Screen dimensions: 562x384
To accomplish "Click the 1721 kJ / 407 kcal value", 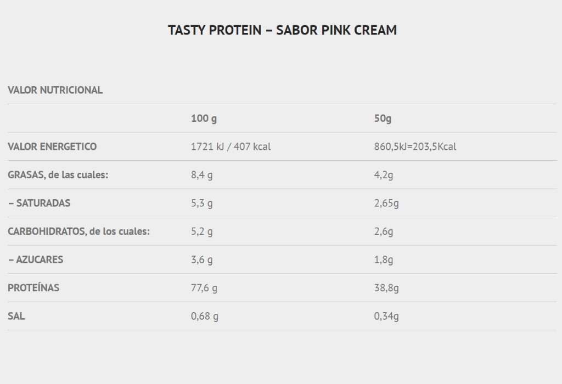I will [231, 146].
